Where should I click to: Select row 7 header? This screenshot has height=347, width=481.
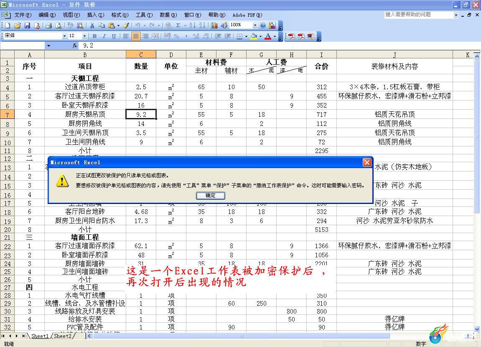point(8,115)
